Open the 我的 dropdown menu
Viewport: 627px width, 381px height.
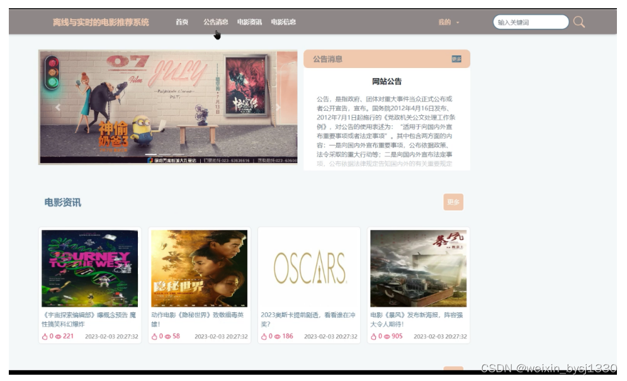(x=449, y=22)
